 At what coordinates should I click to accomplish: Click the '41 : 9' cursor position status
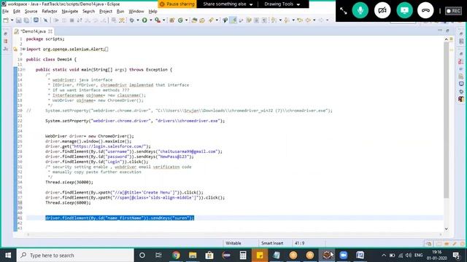[x=300, y=243]
